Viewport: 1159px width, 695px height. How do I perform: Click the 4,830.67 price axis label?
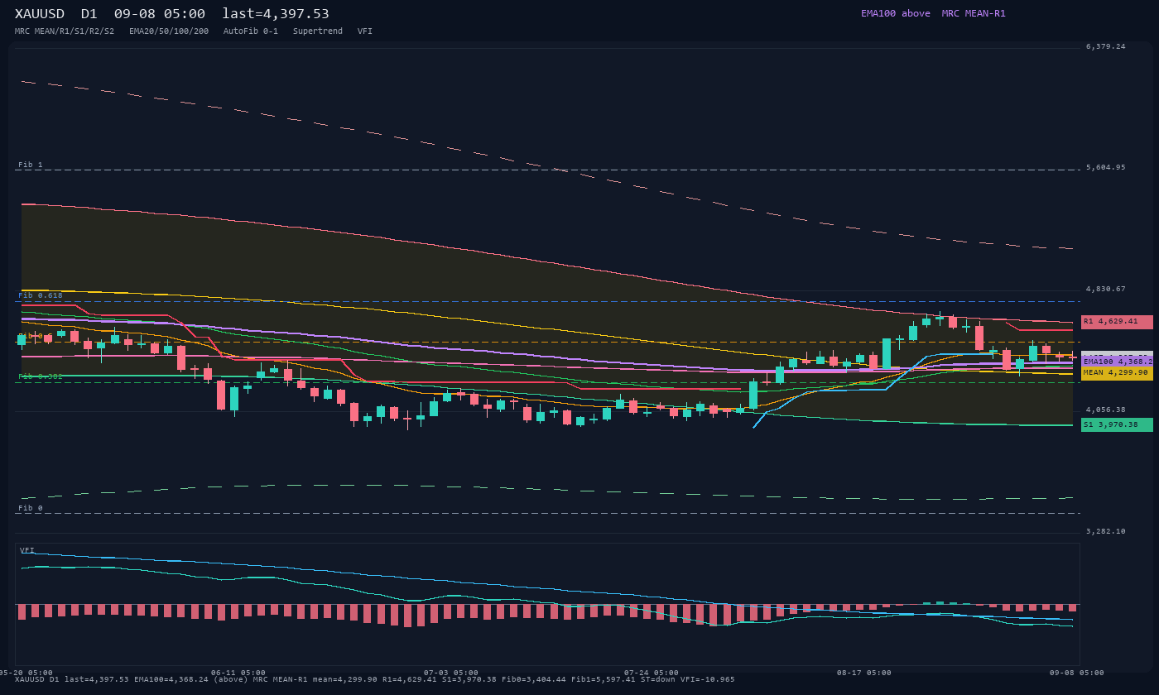(x=1105, y=290)
